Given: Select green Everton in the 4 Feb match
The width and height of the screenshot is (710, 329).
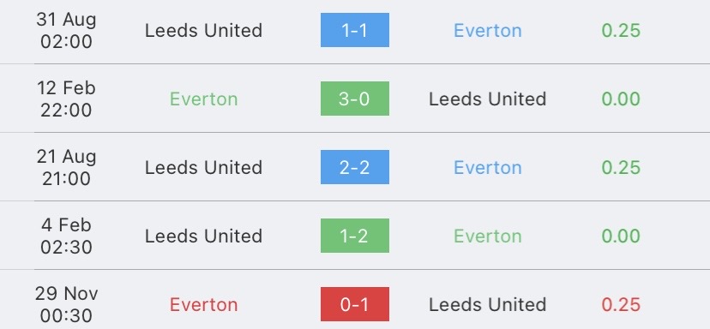Looking at the screenshot, I should click(x=488, y=236).
